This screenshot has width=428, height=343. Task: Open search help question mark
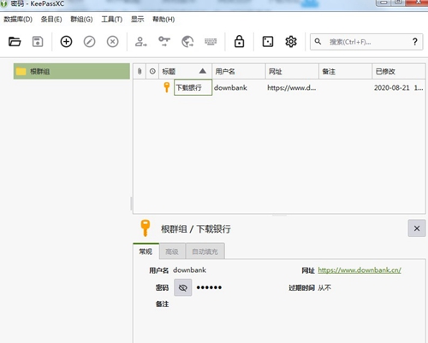[415, 42]
